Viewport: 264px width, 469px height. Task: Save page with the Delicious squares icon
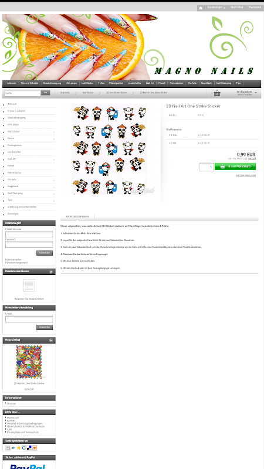click(29, 448)
